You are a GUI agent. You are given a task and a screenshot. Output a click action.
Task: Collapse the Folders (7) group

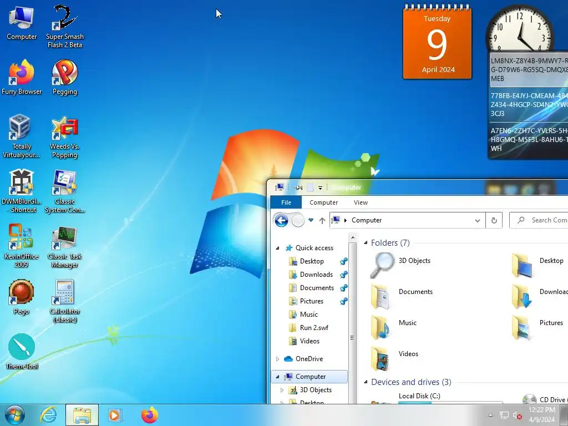(x=366, y=243)
